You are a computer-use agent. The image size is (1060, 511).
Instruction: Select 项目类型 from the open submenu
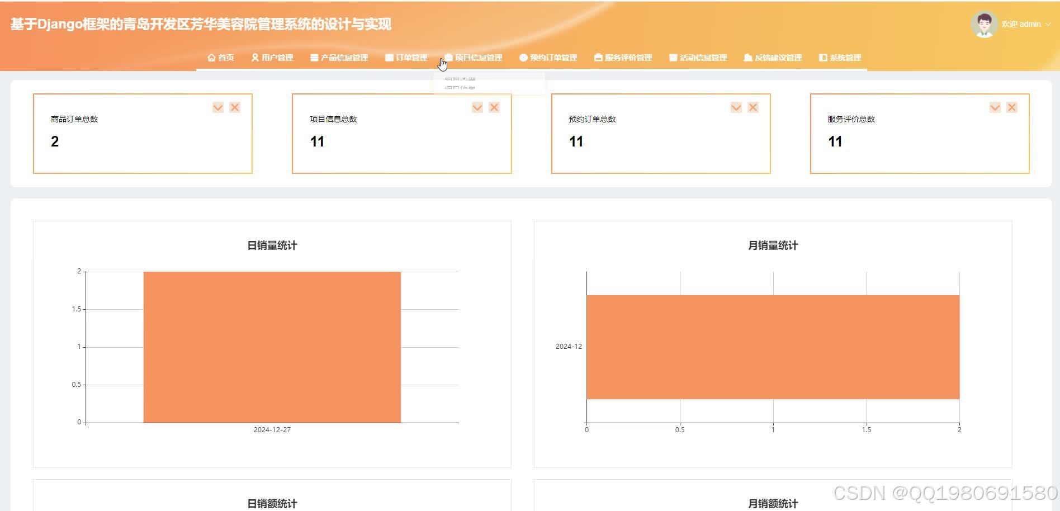pyautogui.click(x=460, y=78)
